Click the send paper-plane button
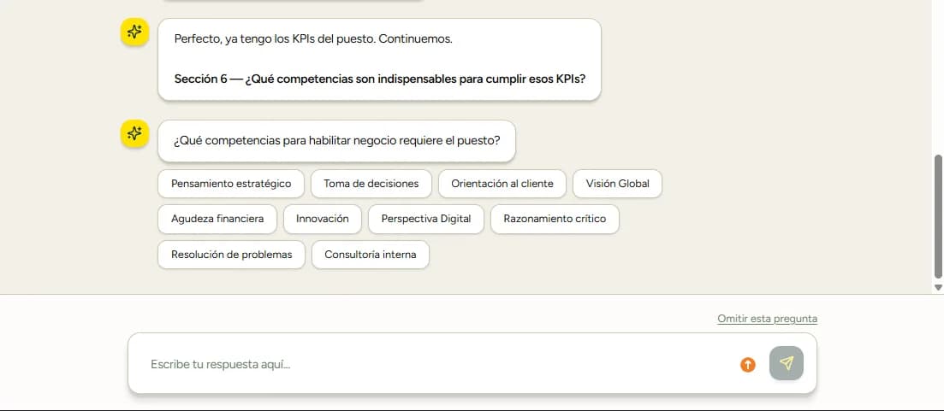The image size is (944, 411). coord(787,363)
